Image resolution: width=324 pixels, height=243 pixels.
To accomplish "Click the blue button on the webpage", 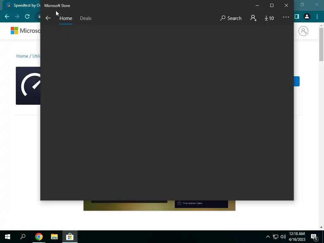I will [x=296, y=81].
